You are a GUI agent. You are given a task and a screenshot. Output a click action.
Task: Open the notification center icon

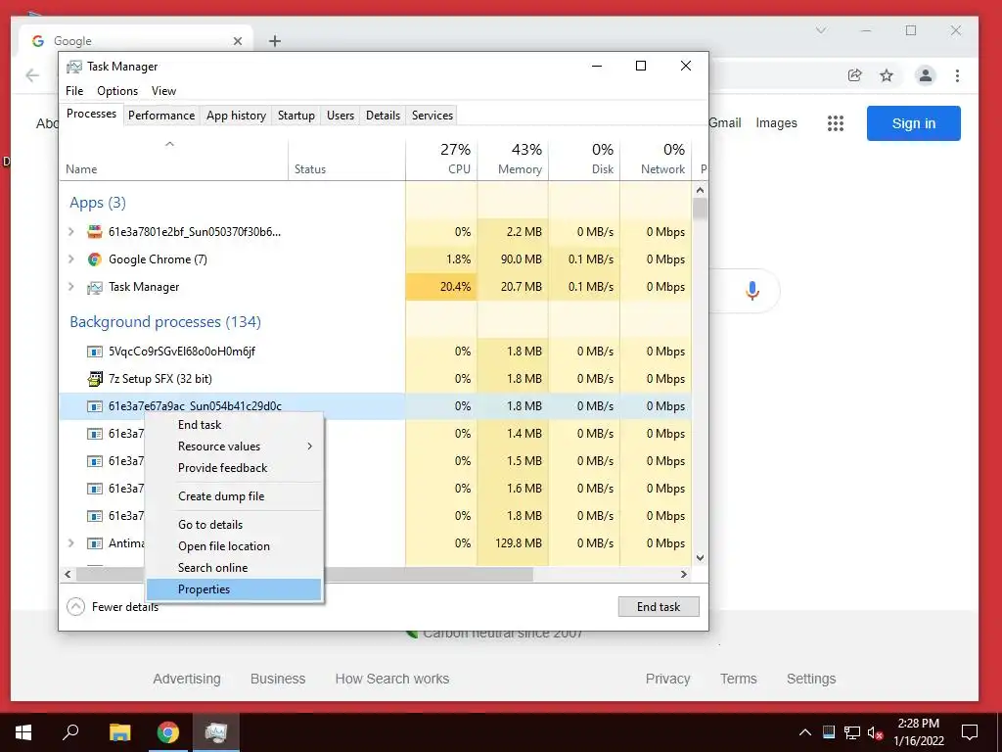pos(970,732)
